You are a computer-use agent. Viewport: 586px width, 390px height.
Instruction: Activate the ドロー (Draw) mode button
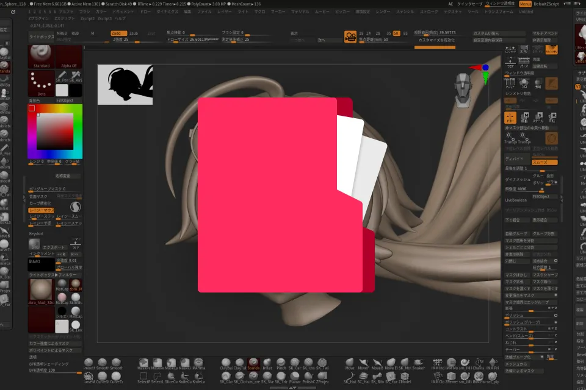[x=510, y=117]
